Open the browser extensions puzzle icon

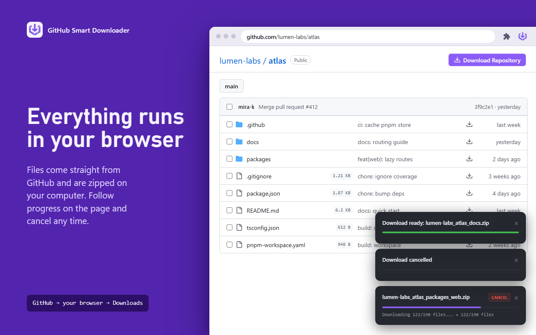tap(507, 36)
